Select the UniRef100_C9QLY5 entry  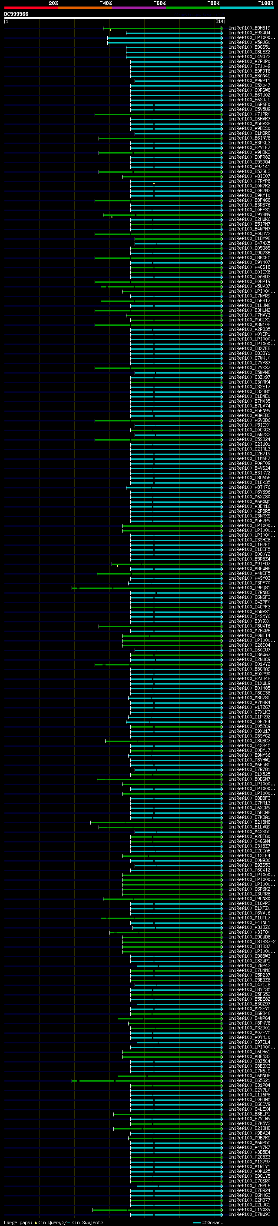249,1176
